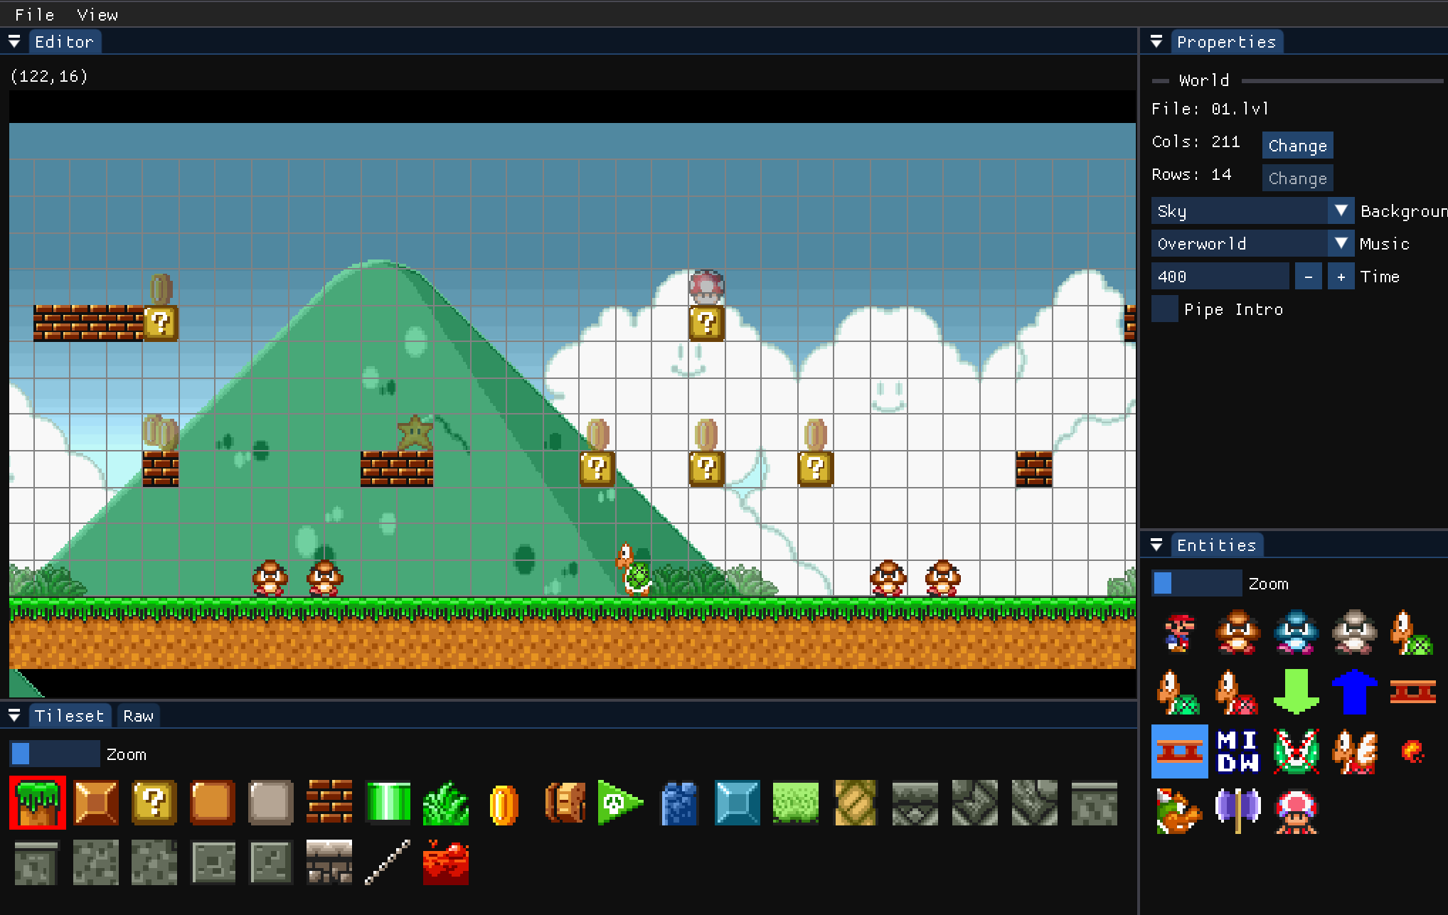1448x915 pixels.
Task: Open the File menu
Action: pos(35,15)
